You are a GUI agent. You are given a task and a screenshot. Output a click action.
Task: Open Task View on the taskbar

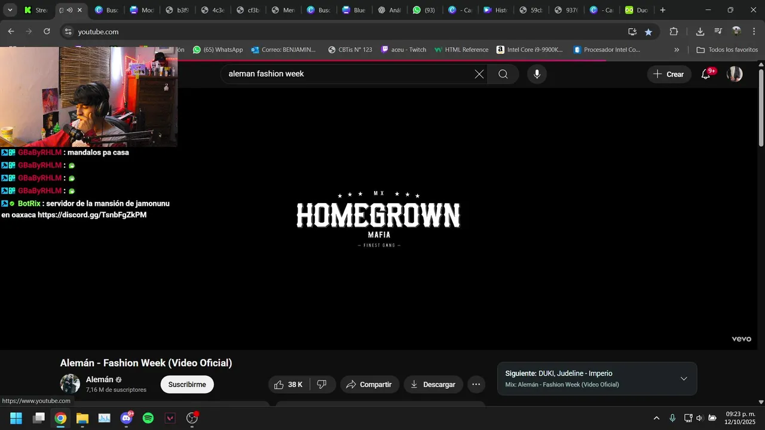click(39, 418)
